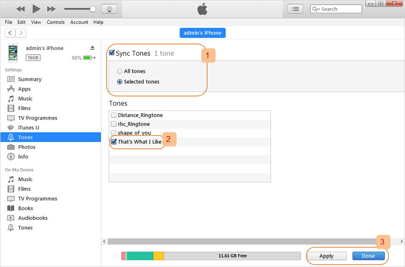Click into the Search field
Image resolution: width=405 pixels, height=267 pixels.
click(x=336, y=9)
